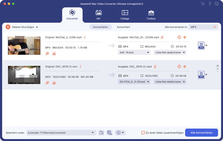This screenshot has width=223, height=141.
Task: Expand the Dateien hinzufügen dropdown arrow
Action: click(37, 27)
